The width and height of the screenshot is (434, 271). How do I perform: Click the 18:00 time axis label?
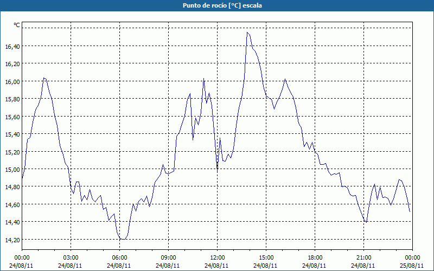pos(315,258)
